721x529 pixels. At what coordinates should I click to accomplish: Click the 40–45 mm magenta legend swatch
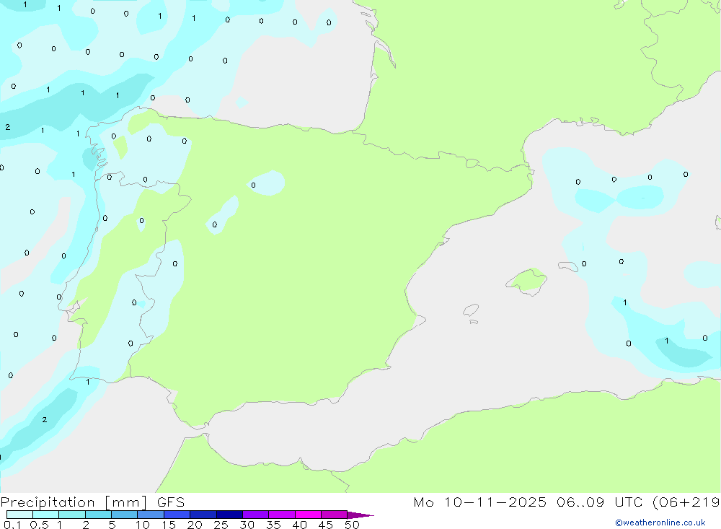308,515
